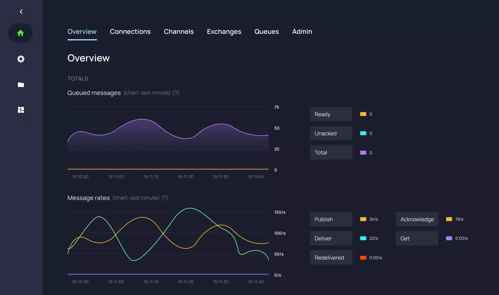Select the Redelivered rate button

(x=331, y=257)
